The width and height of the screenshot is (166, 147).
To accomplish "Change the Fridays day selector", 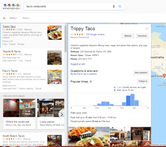I will [143, 81].
